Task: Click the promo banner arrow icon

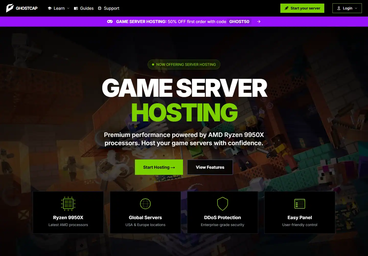Action: (259, 22)
